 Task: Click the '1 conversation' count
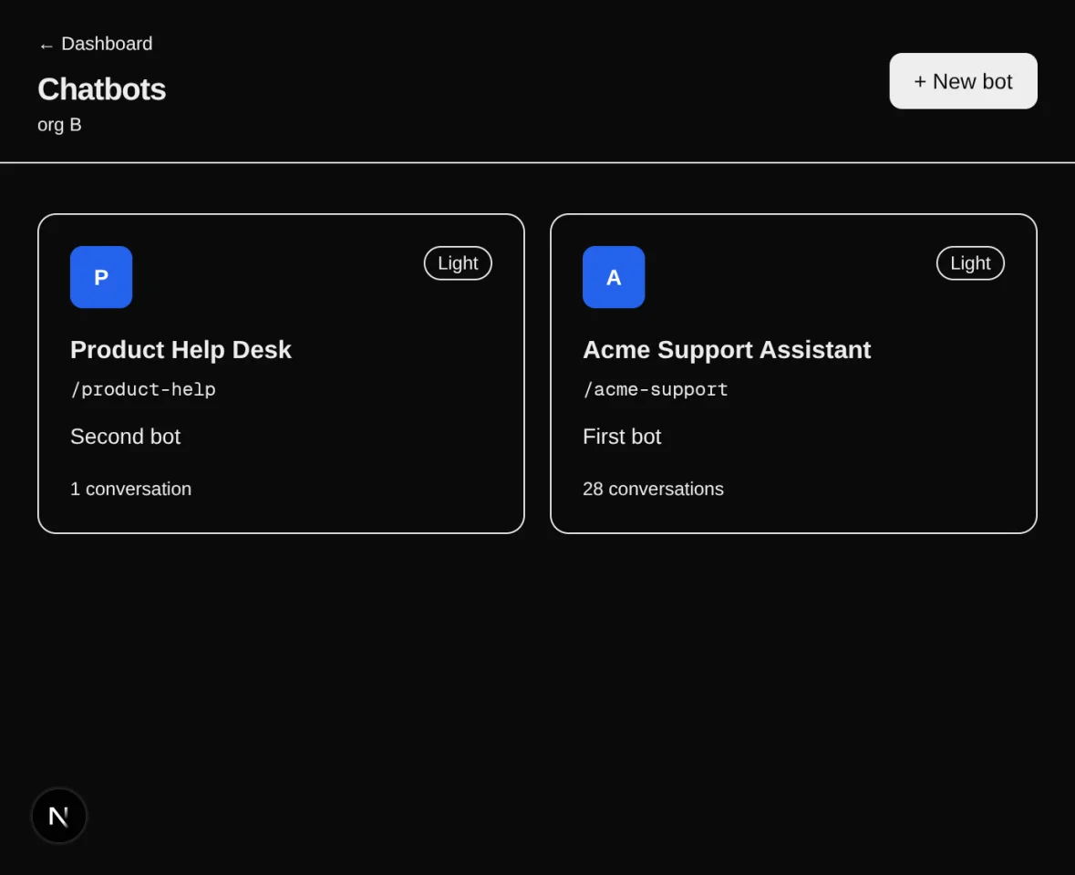[130, 489]
